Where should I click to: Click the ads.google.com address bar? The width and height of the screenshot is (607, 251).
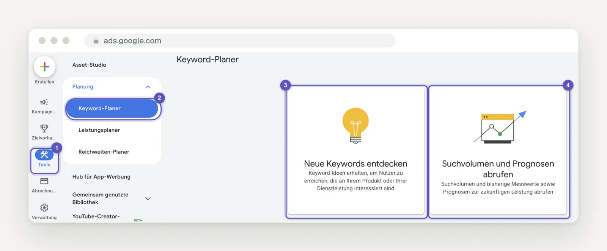coord(240,41)
